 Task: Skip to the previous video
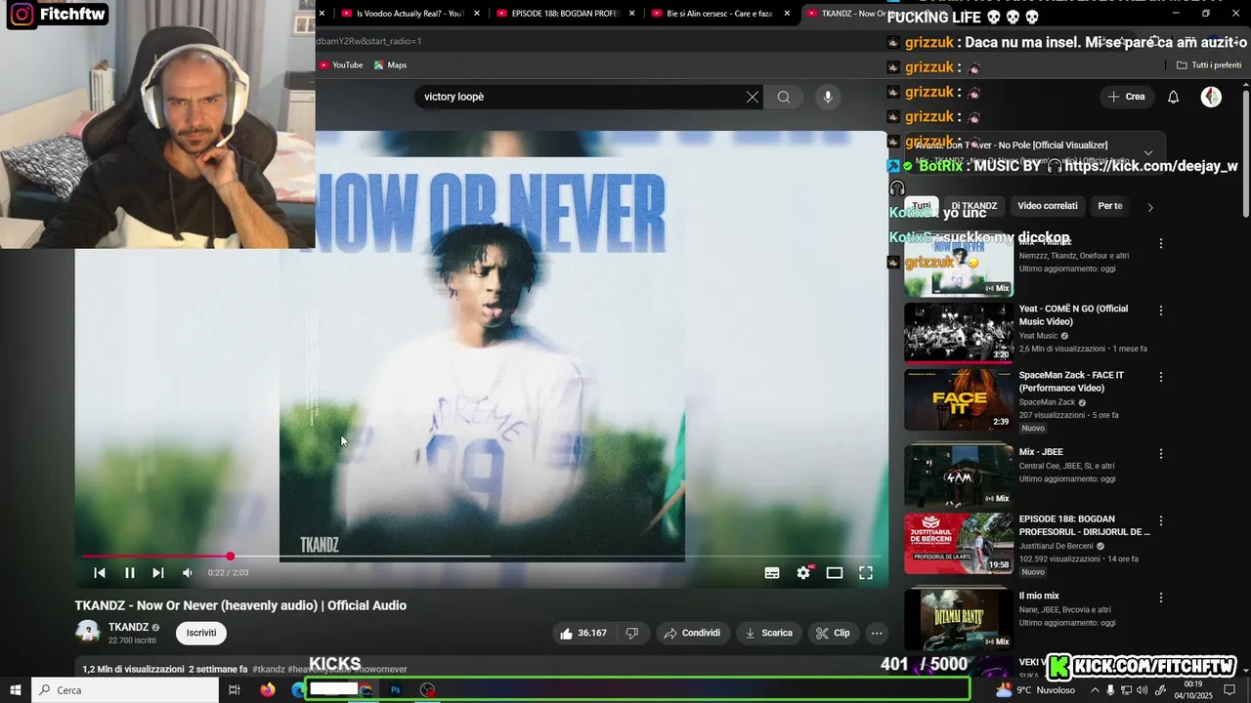[x=100, y=573]
